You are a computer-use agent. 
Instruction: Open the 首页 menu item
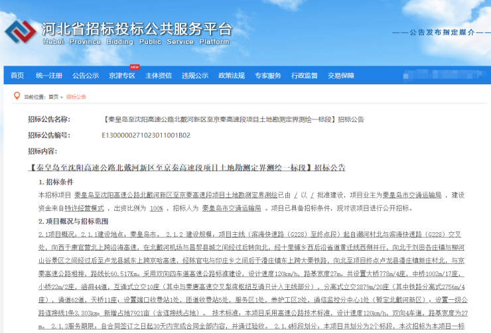pyautogui.click(x=17, y=76)
